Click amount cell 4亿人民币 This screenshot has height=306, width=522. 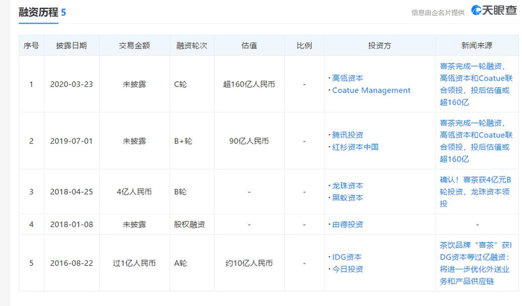click(x=134, y=191)
